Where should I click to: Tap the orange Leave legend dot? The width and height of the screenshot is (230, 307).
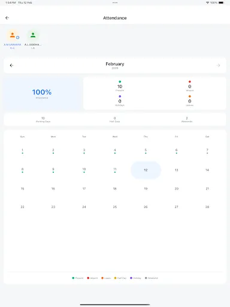click(x=102, y=278)
